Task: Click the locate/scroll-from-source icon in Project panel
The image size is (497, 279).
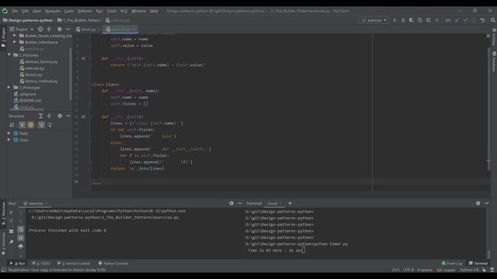Action: [x=40, y=29]
